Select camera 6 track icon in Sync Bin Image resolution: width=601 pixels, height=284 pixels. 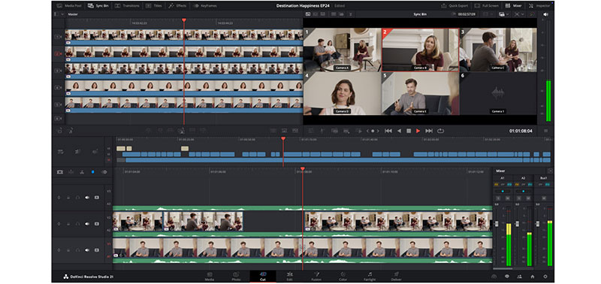click(x=59, y=119)
